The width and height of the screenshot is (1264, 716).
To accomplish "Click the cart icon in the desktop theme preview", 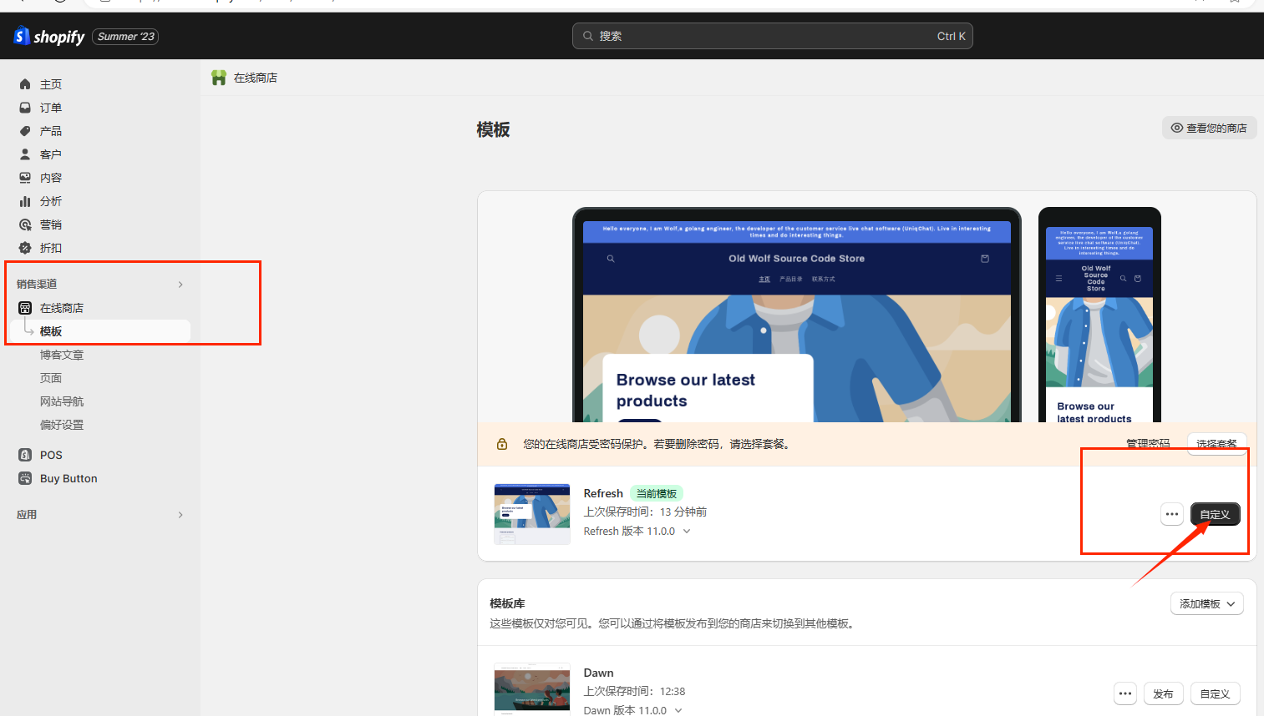I will 985,259.
